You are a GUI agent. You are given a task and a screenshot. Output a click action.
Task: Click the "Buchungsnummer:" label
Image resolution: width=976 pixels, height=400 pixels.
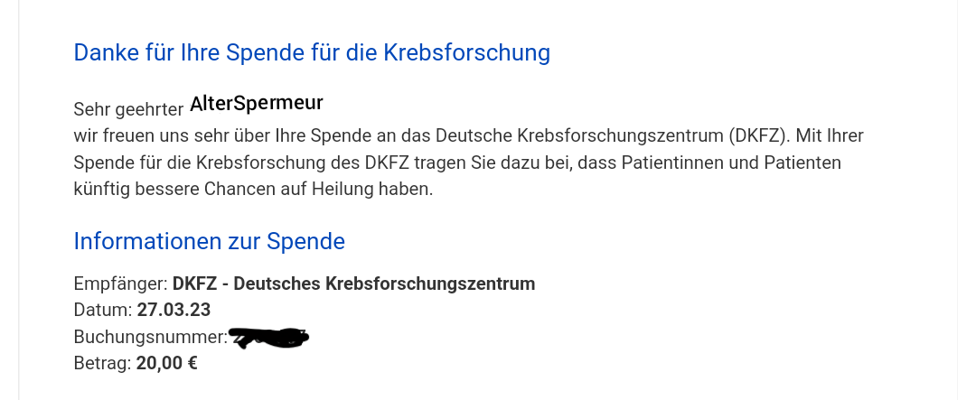[x=150, y=337]
